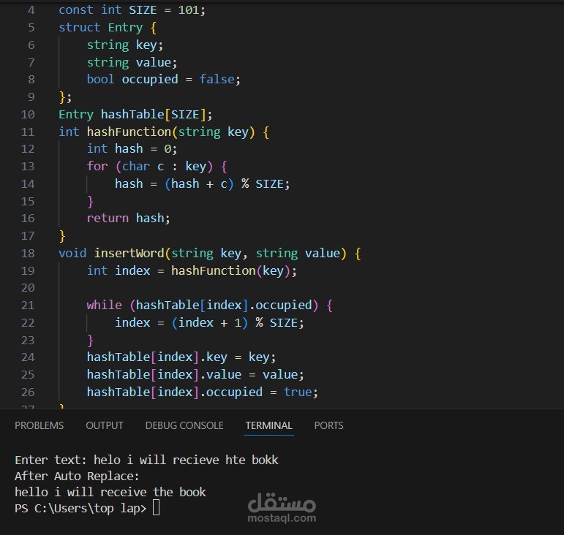The width and height of the screenshot is (564, 535).
Task: Click the 'Entry hashTable[SIZE];' line
Action: (x=135, y=115)
